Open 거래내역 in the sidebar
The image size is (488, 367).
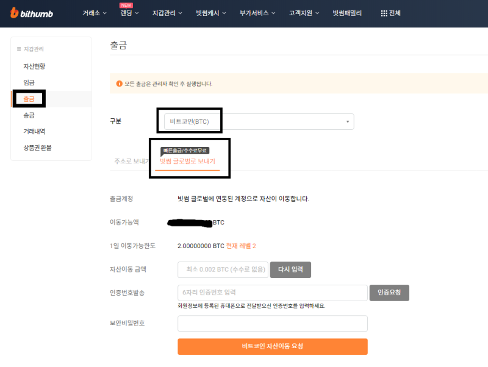pyautogui.click(x=34, y=131)
